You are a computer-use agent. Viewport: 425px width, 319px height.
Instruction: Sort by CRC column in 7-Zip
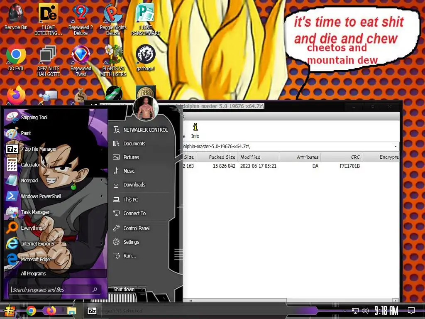pos(342,157)
